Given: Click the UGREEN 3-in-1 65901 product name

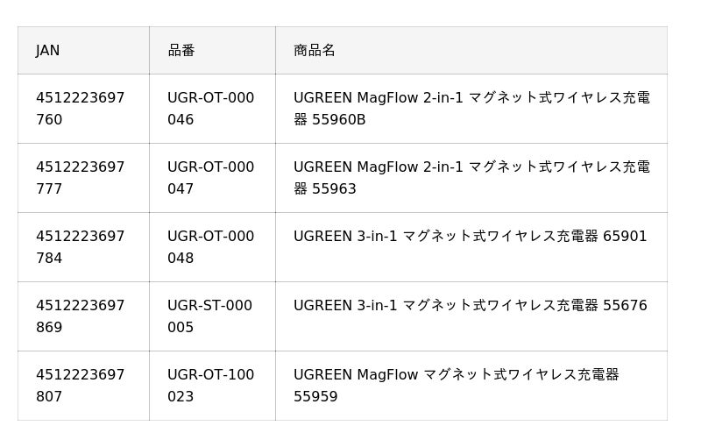Looking at the screenshot, I should [470, 237].
